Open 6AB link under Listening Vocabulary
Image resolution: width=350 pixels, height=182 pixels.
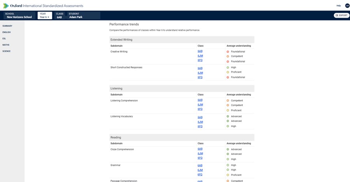pos(200,117)
